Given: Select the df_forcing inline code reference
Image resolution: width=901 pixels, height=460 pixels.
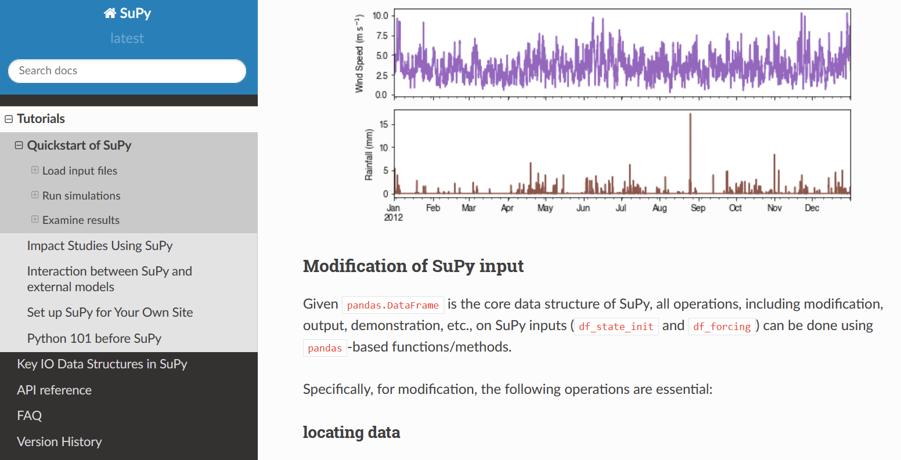Looking at the screenshot, I should (722, 327).
